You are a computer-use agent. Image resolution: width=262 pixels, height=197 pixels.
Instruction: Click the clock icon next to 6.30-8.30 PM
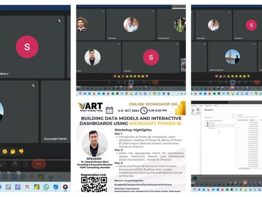(144, 111)
